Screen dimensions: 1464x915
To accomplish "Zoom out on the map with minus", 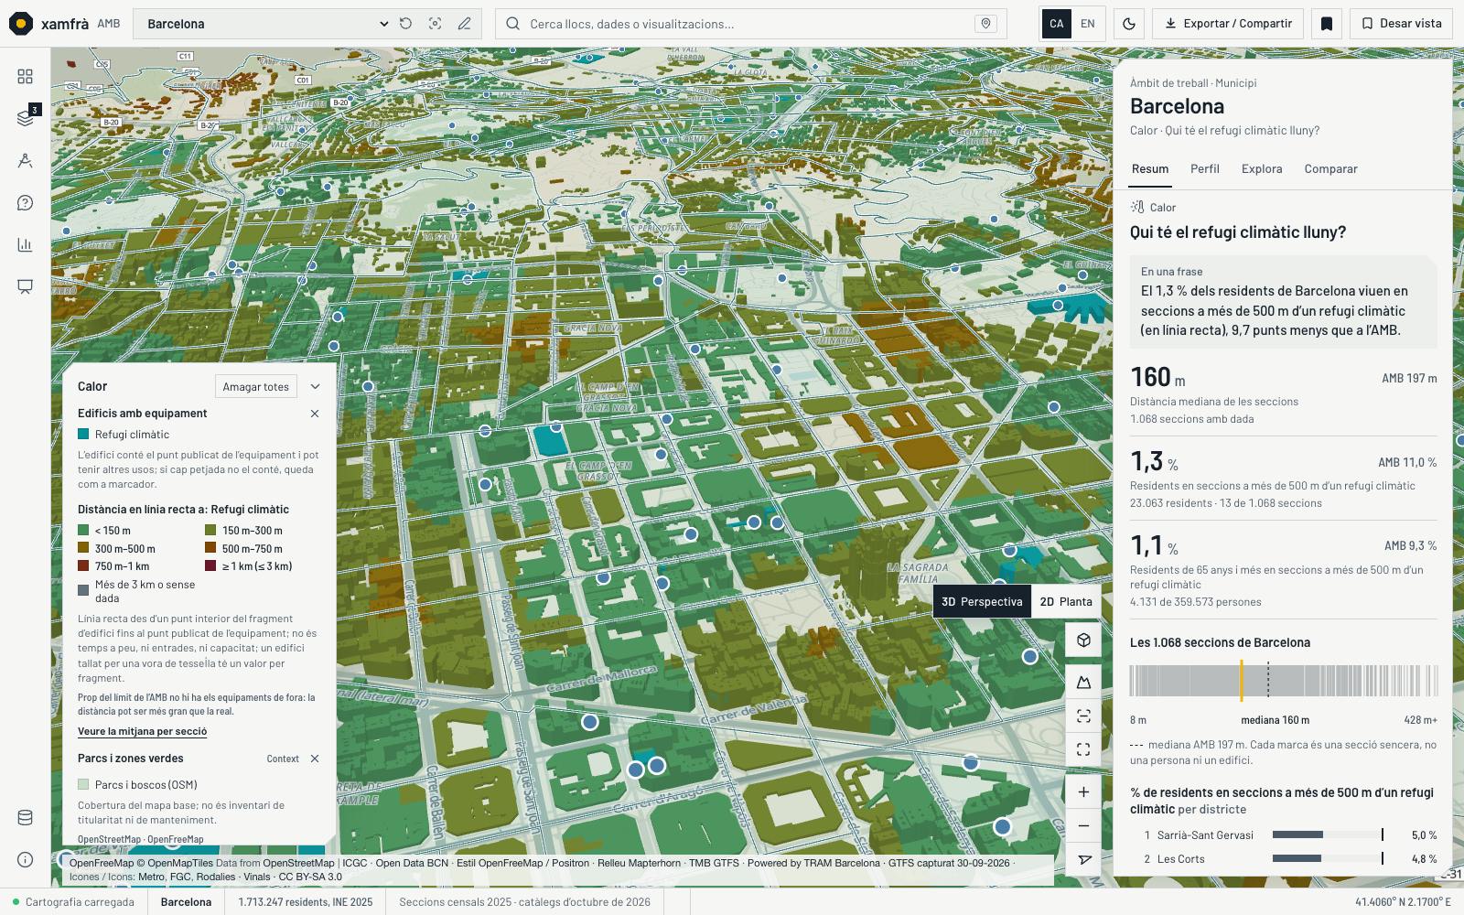I will pos(1083,826).
